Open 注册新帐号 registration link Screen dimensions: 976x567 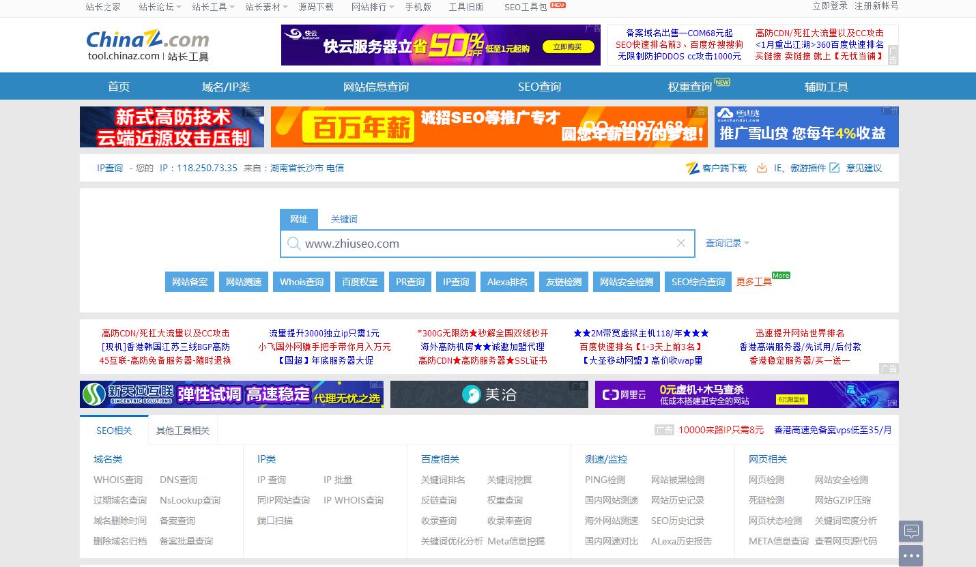pos(878,6)
